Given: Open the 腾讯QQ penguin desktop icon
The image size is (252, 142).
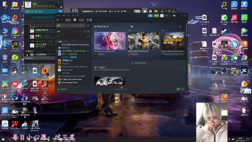Looking at the screenshot, I should [15, 72].
